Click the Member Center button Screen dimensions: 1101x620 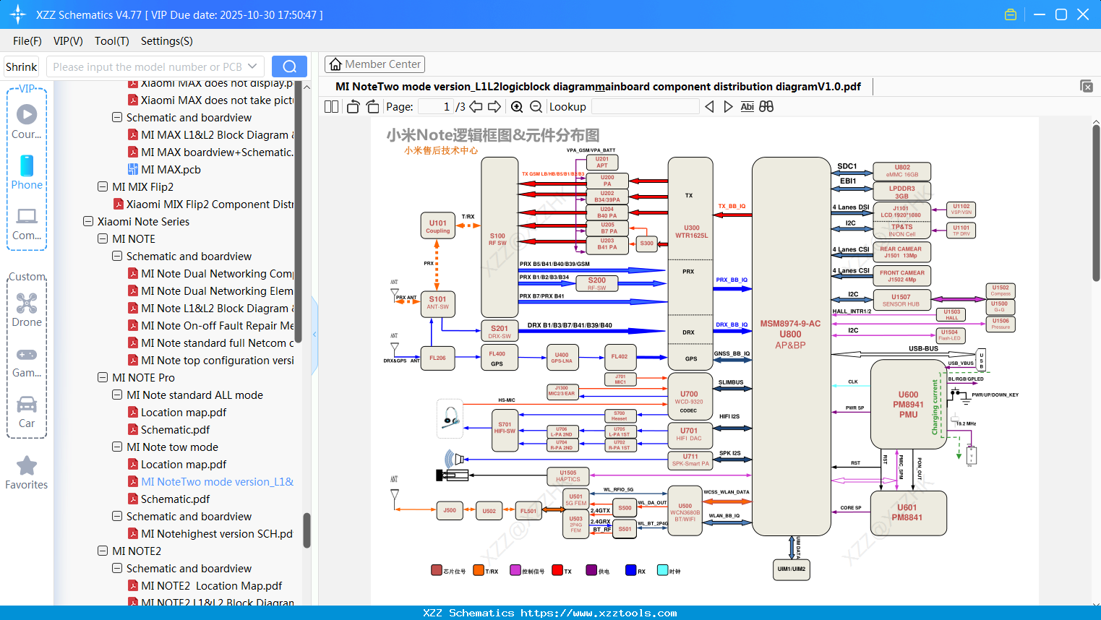pyautogui.click(x=374, y=64)
